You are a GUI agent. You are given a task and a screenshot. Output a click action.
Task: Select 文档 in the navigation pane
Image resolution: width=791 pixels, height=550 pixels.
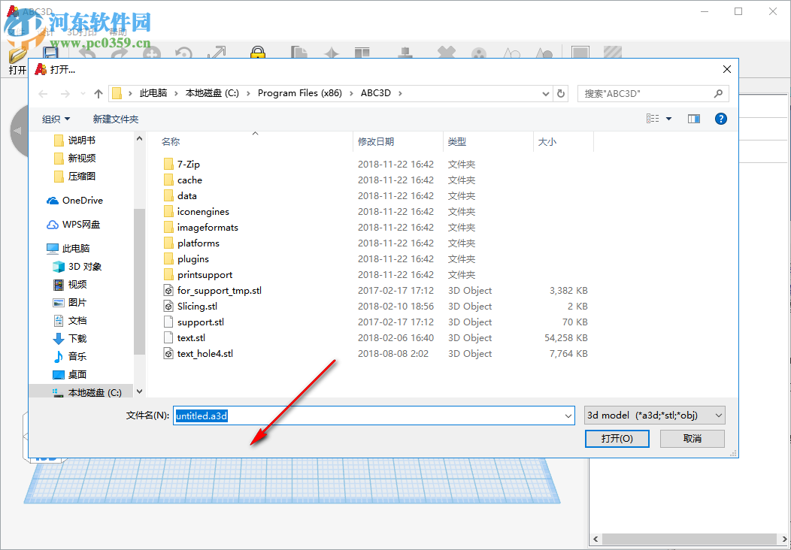point(70,321)
